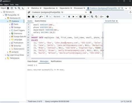Image resolution: width=132 pixels, height=103 pixels.
Task: Open the Macros list icon
Action: click(x=102, y=17)
